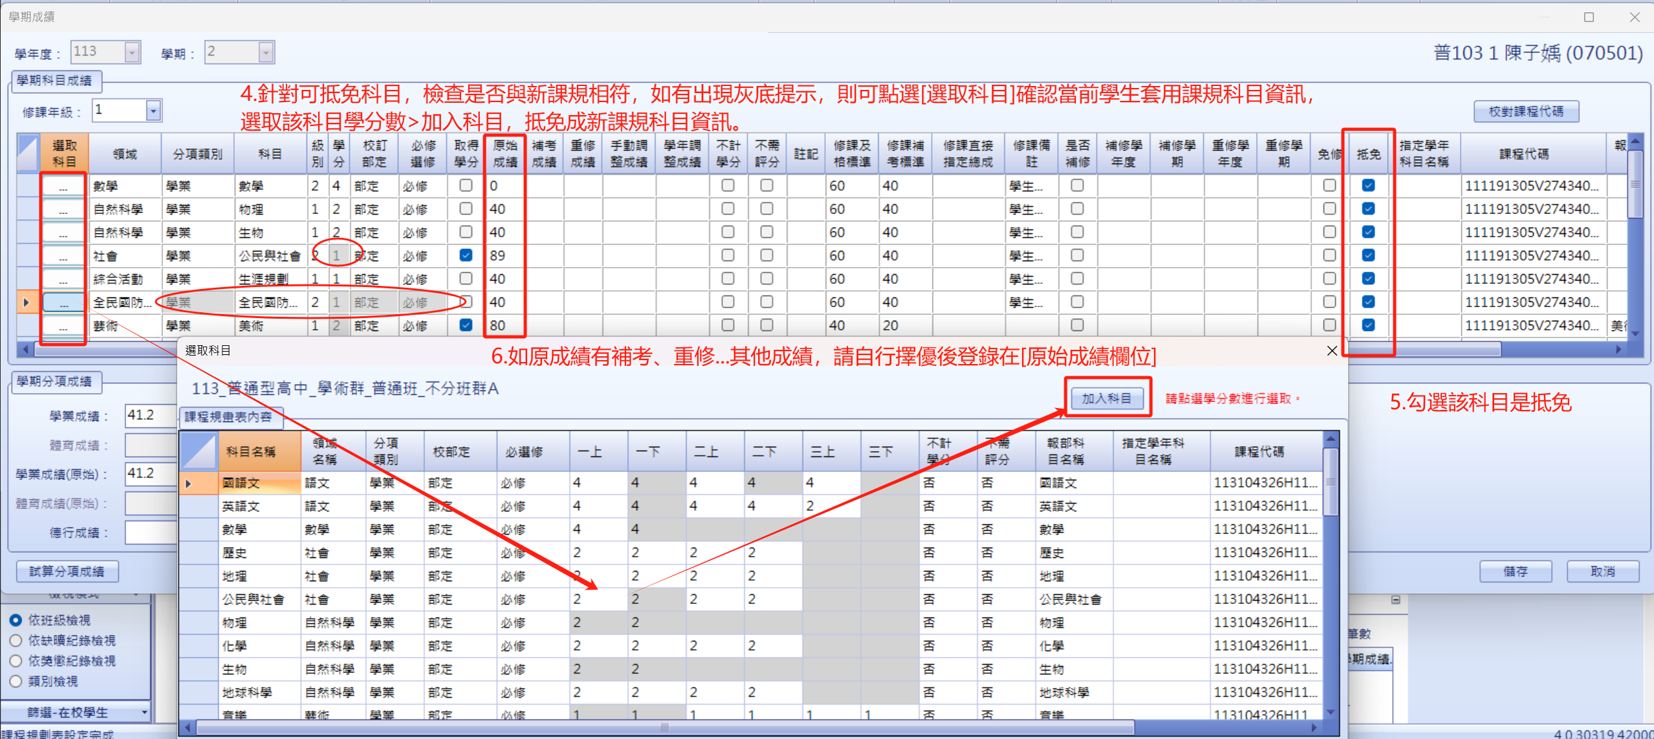
Task: Select the 依班級檢視 radio option
Action: coord(16,620)
